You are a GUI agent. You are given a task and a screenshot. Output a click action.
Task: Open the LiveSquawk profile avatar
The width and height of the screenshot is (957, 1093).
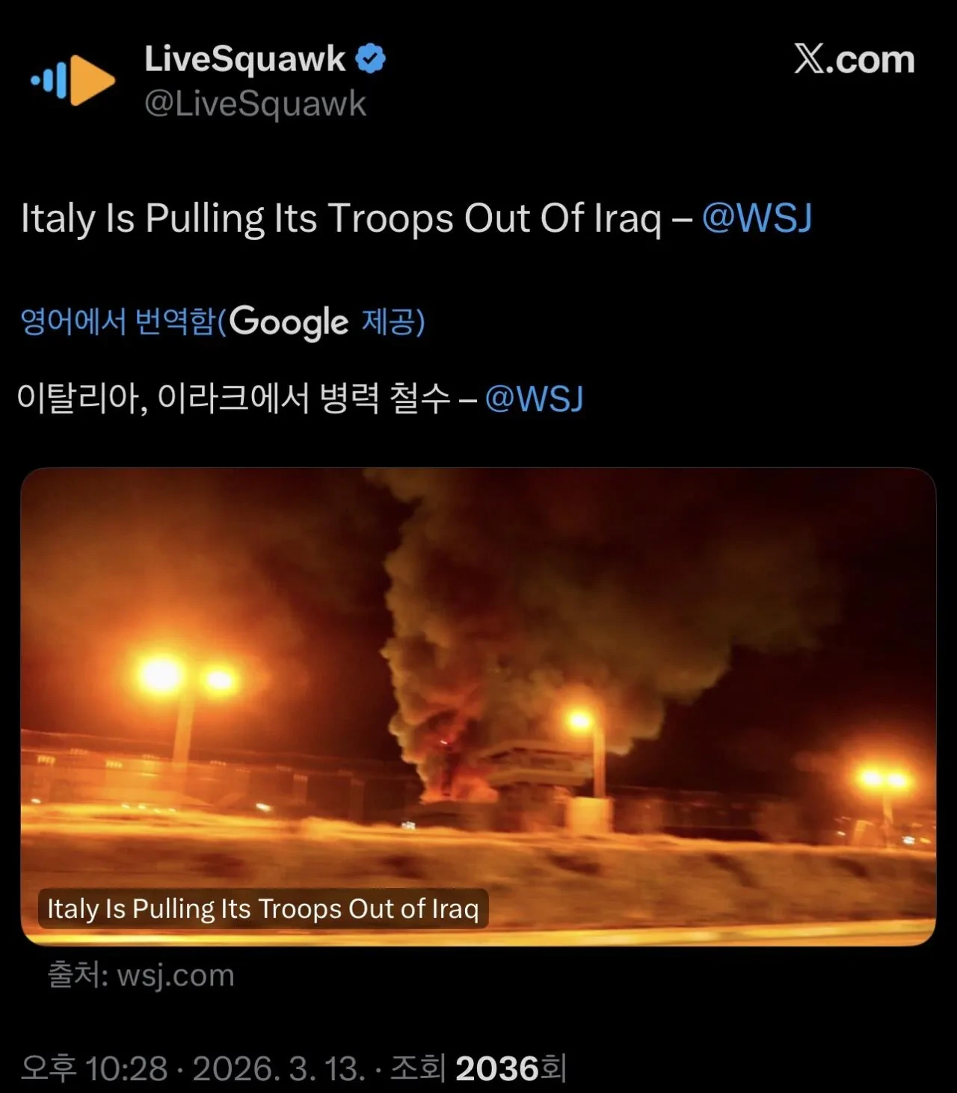(73, 79)
